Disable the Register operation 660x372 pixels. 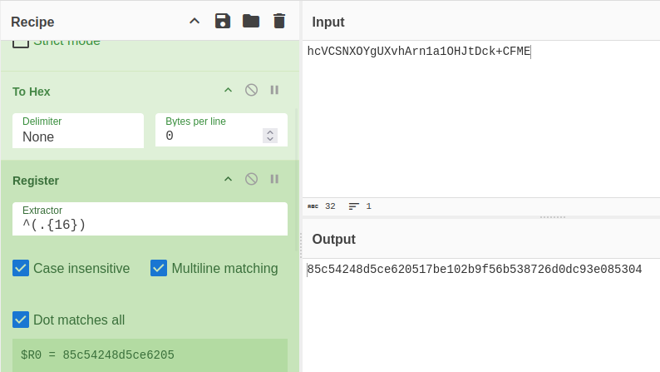(x=251, y=179)
